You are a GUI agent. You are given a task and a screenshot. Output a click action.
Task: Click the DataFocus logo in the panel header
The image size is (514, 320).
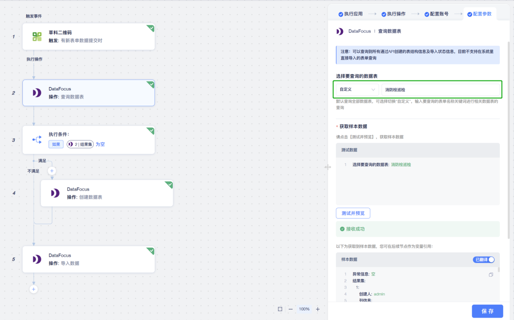click(340, 31)
